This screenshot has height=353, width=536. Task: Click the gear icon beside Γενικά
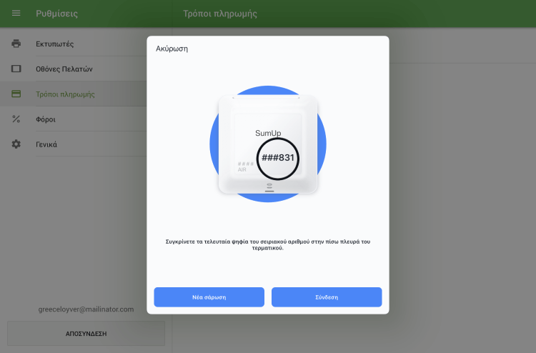16,144
